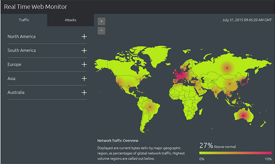Zoom out the map with minus button
The height and width of the screenshot is (164, 275).
pos(101,31)
